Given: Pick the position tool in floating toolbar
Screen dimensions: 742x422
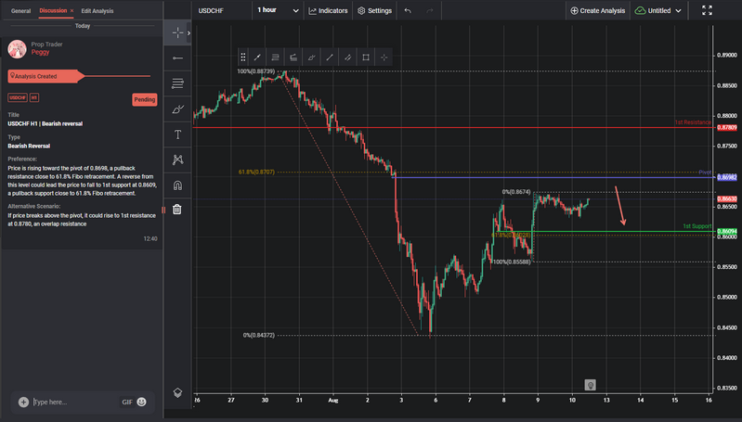Looking at the screenshot, I should pyautogui.click(x=293, y=58).
